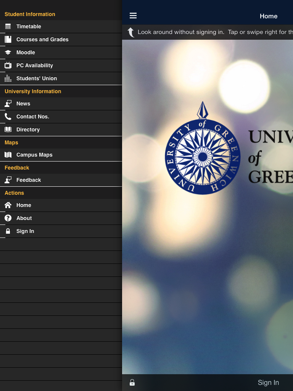Viewport: 293px width, 391px height.
Task: Select Sign In in the sidebar
Action: 61,231
